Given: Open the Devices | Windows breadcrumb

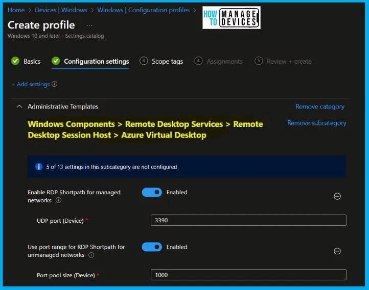Looking at the screenshot, I should pyautogui.click(x=61, y=10).
